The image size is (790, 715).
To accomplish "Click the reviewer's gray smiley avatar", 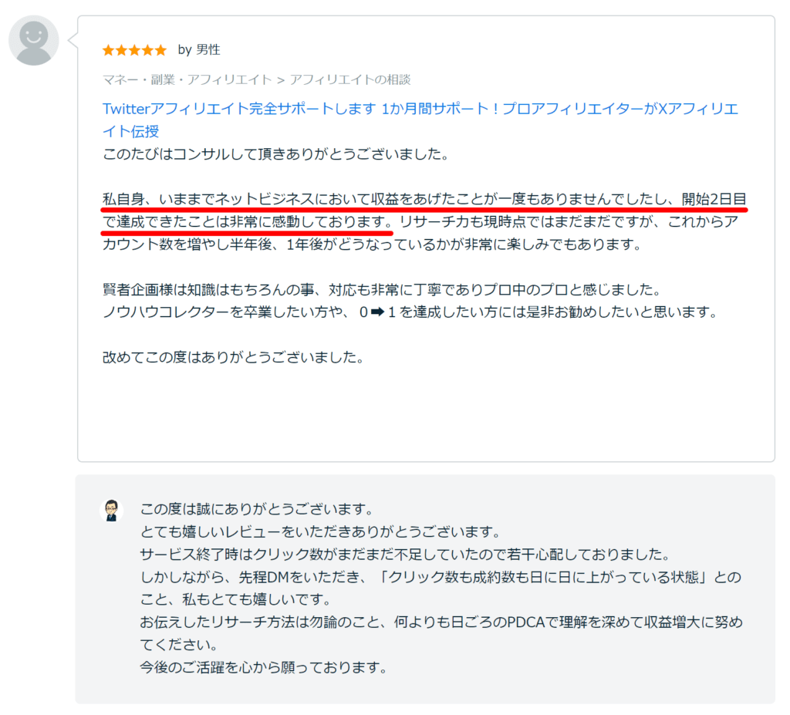I will coord(33,39).
